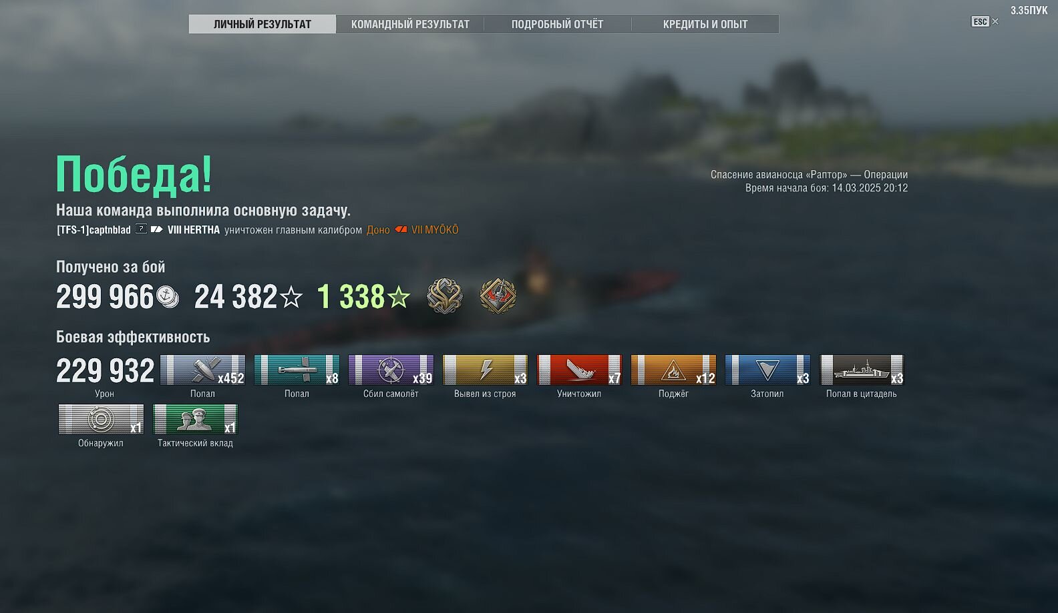Click the destroyed ships ribbon x7
1058x613 pixels.
click(x=579, y=370)
